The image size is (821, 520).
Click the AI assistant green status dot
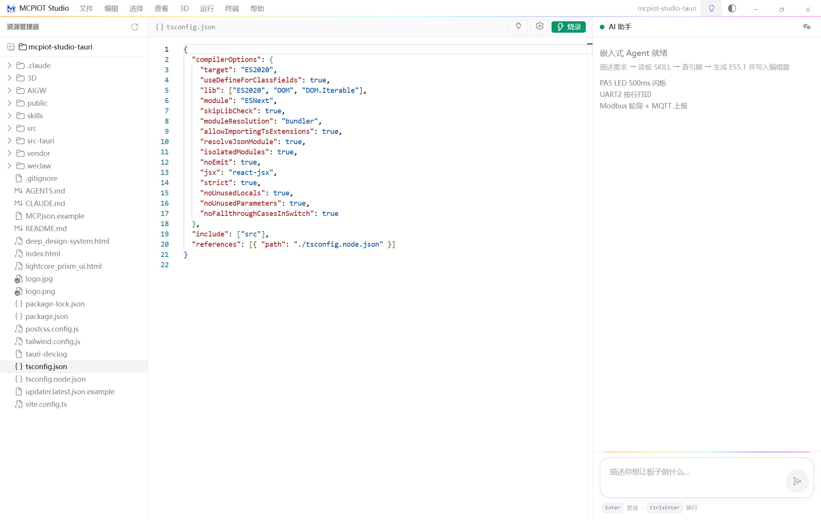tap(602, 27)
